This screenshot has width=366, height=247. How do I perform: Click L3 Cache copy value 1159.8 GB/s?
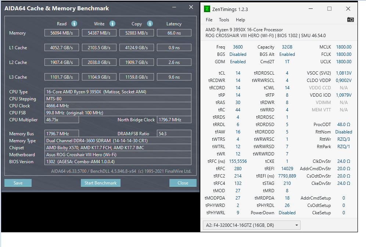(137, 77)
